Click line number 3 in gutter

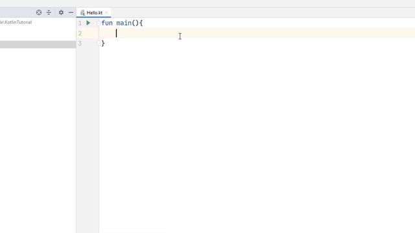(80, 43)
